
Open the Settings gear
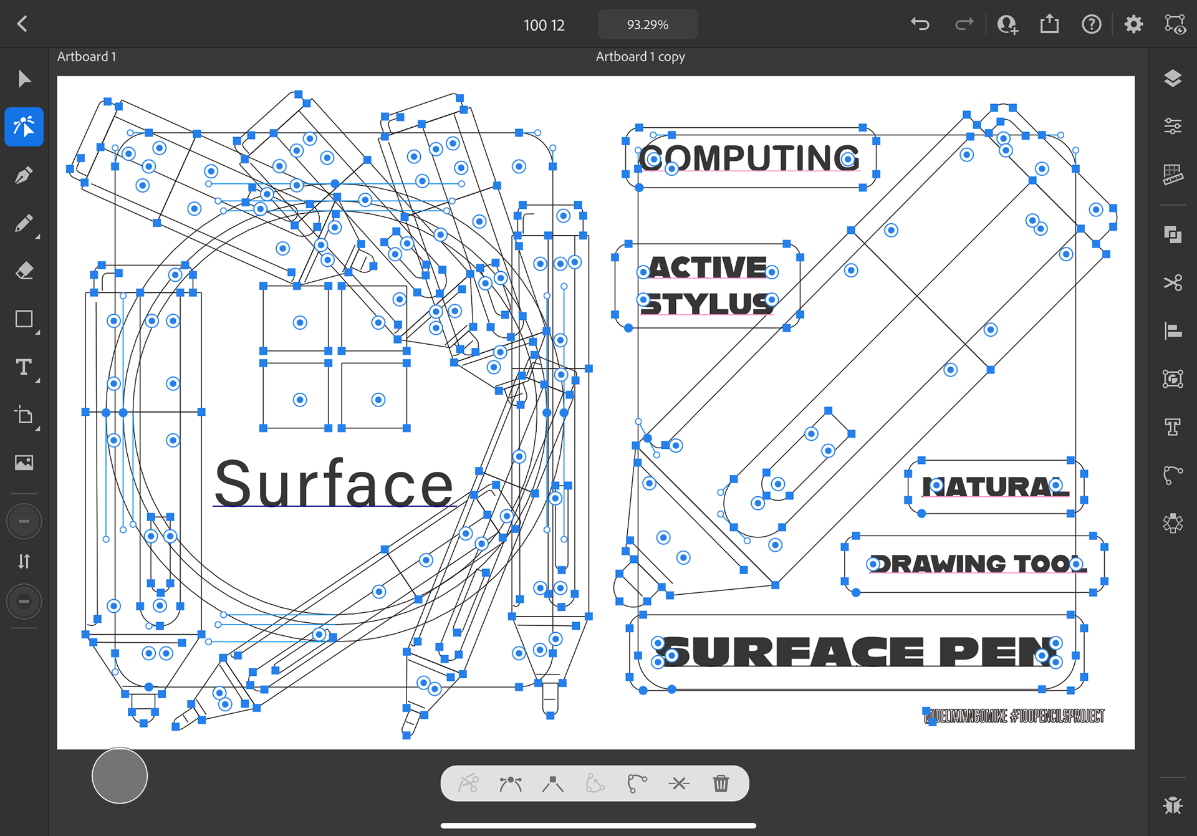click(1133, 24)
